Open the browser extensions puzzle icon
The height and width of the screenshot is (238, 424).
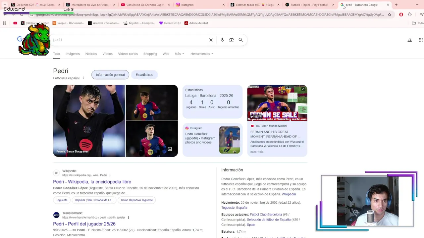[410, 15]
